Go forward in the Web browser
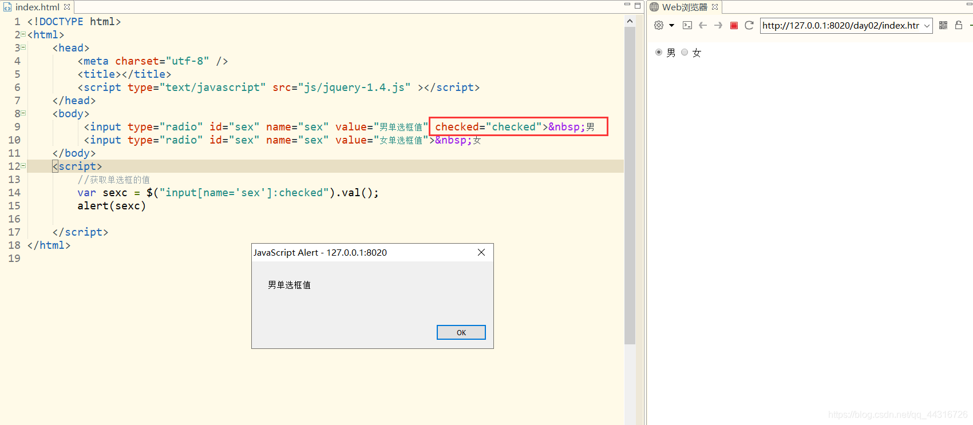 click(718, 25)
